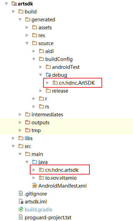Click the androidTest folder icon

pyautogui.click(x=48, y=67)
